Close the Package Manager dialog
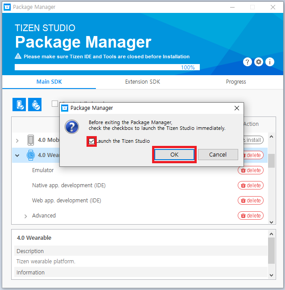This screenshot has height=290, width=285. pos(237,108)
